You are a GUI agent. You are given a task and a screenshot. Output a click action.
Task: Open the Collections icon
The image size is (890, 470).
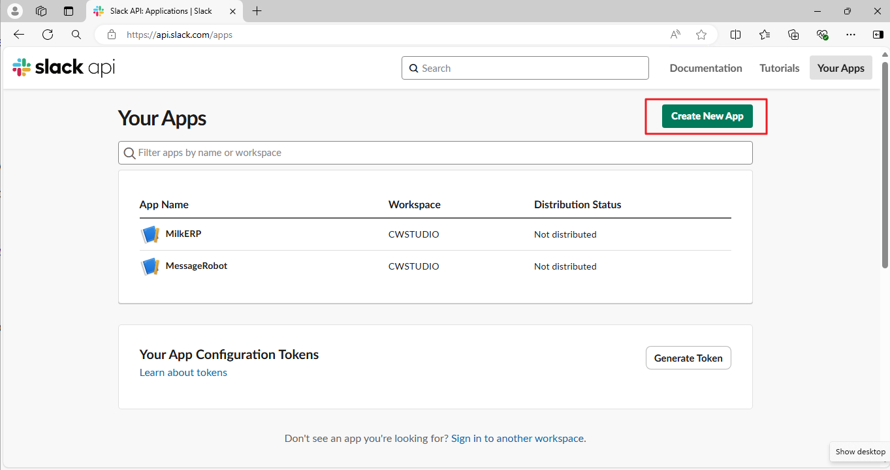[793, 35]
